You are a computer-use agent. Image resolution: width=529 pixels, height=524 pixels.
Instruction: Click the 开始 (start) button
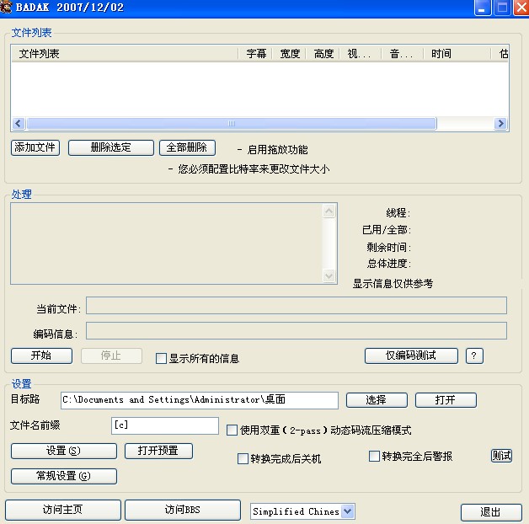coord(41,356)
